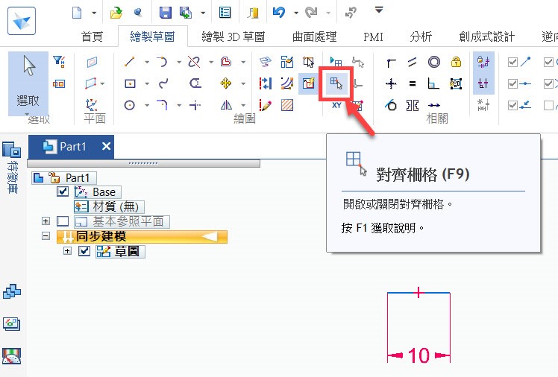Check the 基本參照平面 checkbox

63,221
